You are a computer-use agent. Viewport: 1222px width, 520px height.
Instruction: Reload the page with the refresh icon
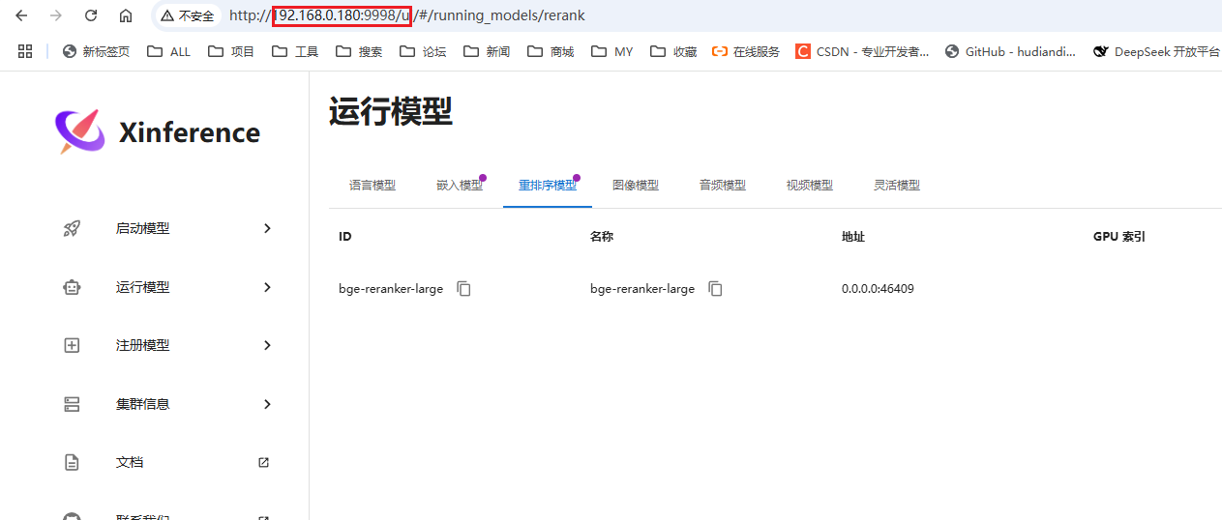point(91,15)
